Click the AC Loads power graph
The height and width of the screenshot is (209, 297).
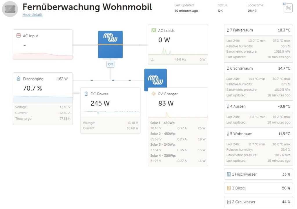pos(178,51)
